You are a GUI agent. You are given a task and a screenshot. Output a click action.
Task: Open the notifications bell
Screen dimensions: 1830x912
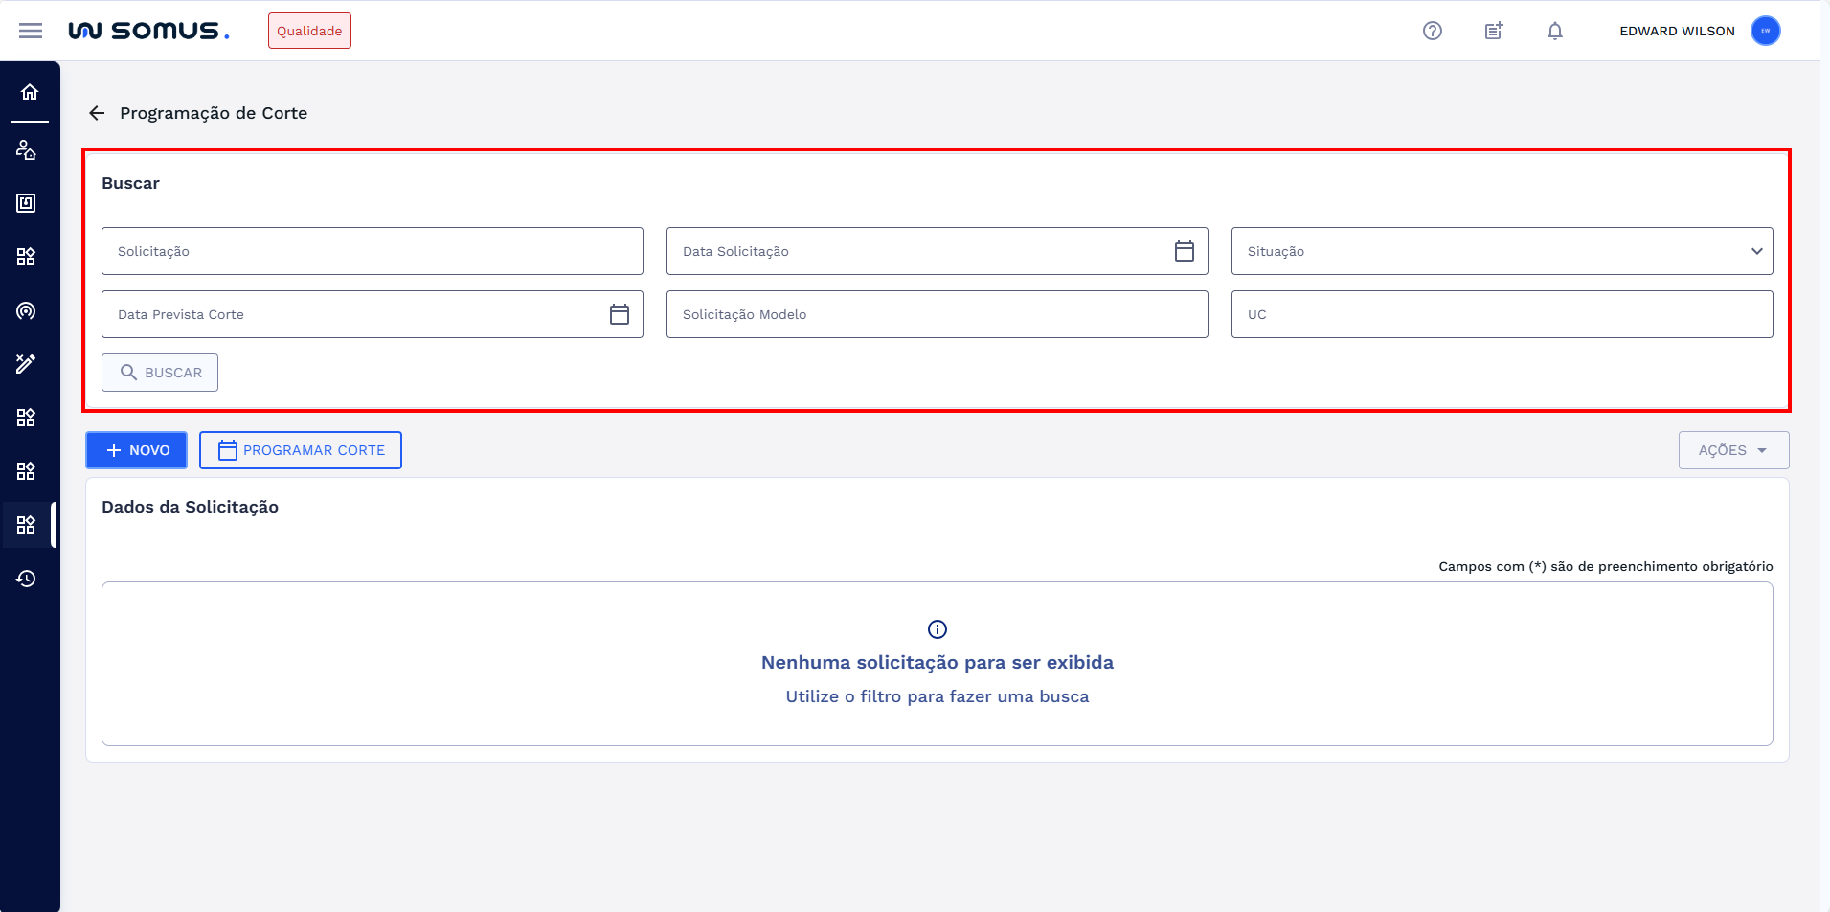click(x=1554, y=31)
